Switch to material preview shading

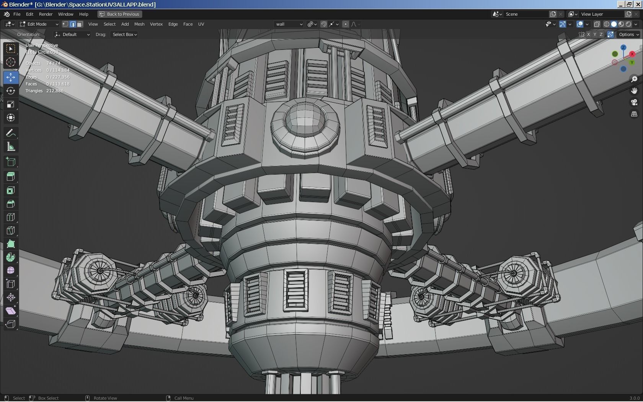click(621, 24)
